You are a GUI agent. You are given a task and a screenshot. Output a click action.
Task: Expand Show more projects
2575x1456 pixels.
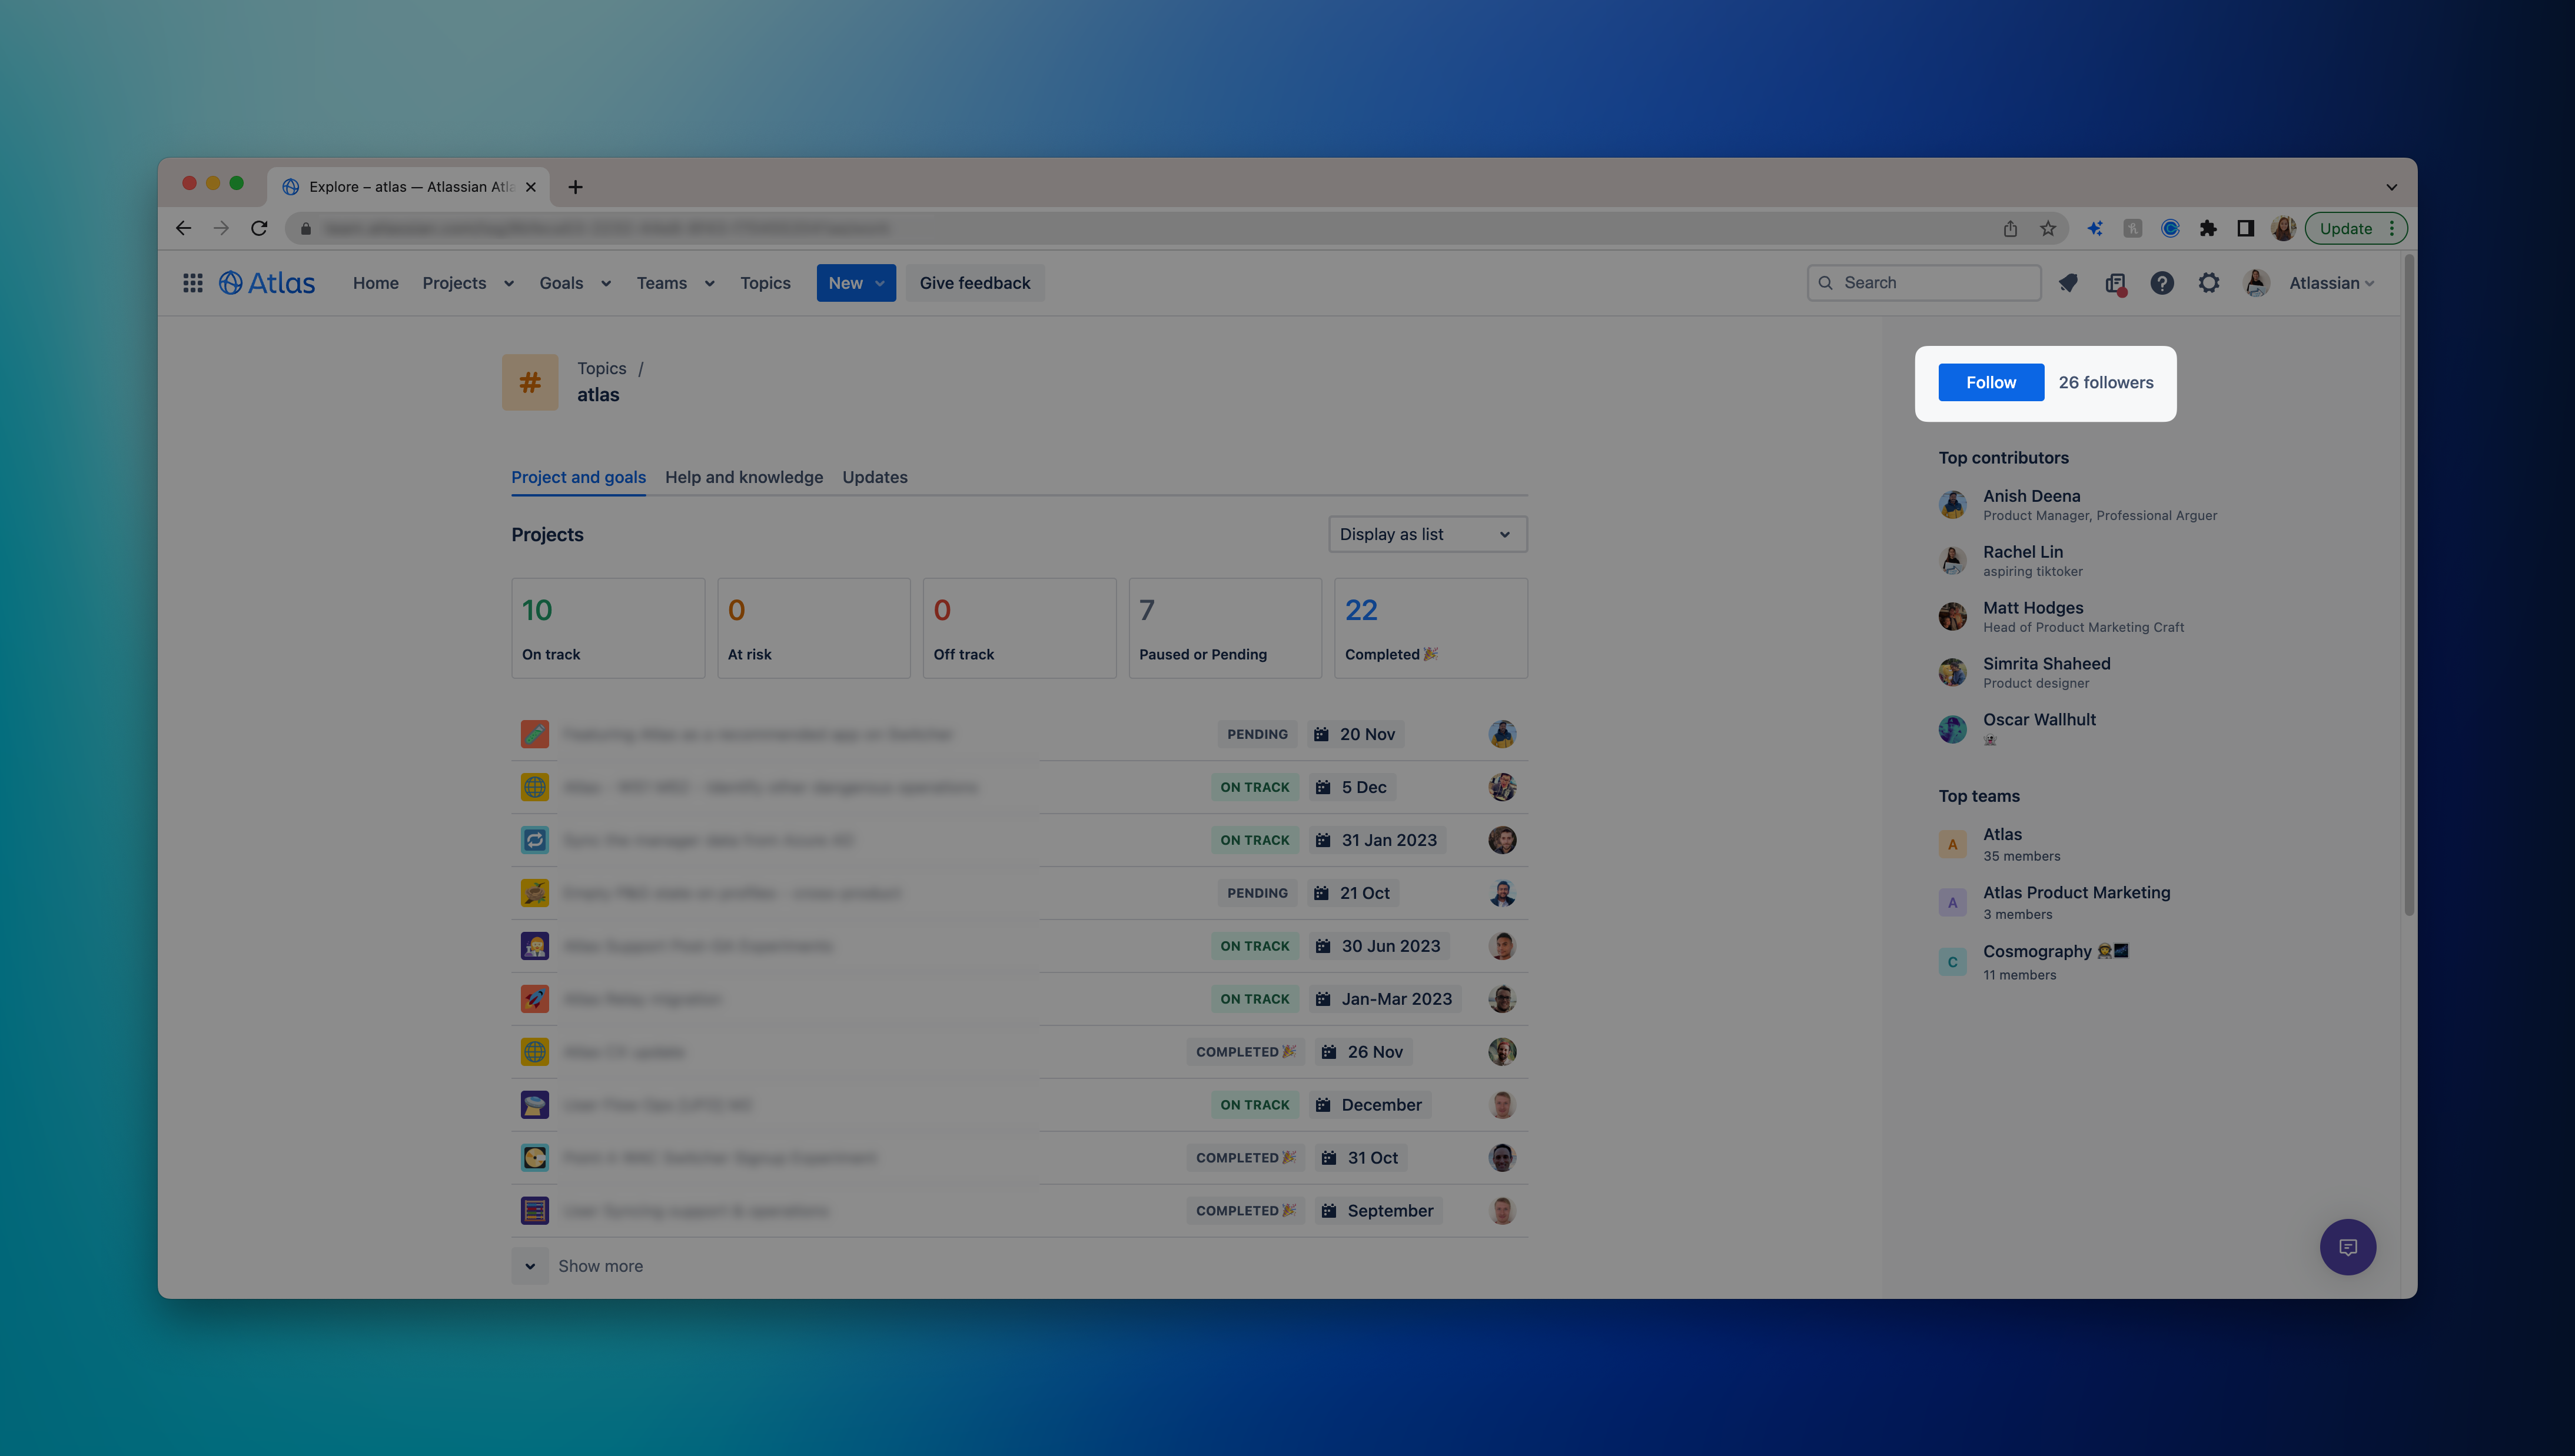578,1265
